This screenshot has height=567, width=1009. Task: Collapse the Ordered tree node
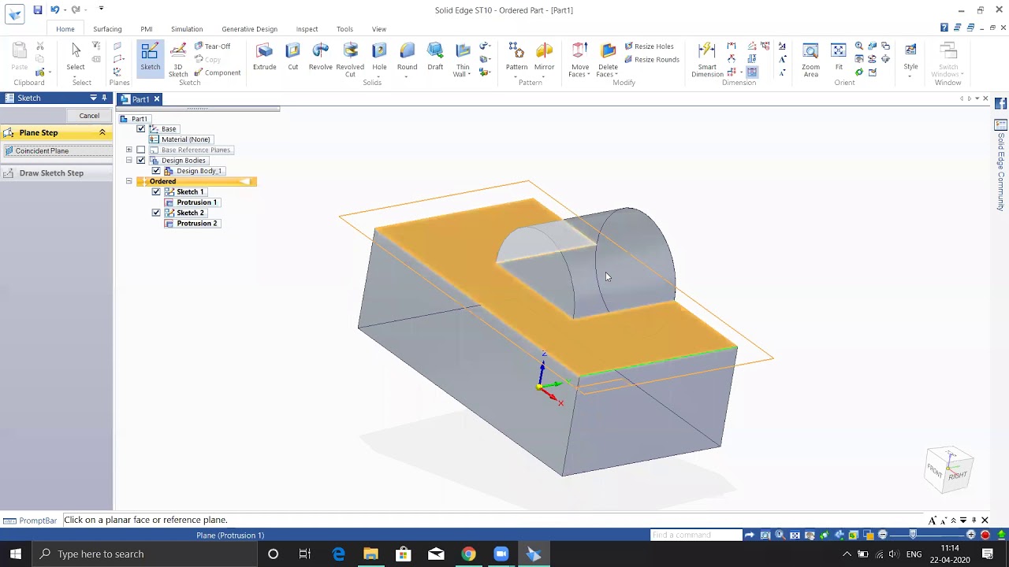(x=129, y=181)
